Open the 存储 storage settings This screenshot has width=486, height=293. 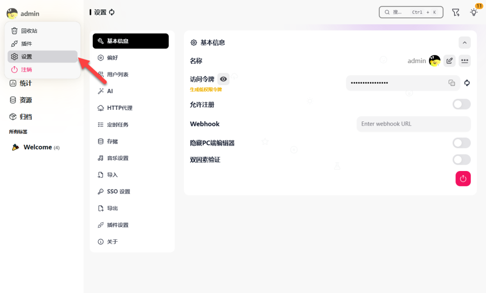click(130, 141)
